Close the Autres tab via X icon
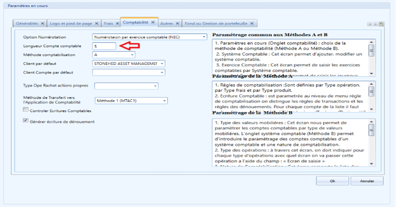Image resolution: width=396 pixels, height=207 pixels. tap(177, 24)
